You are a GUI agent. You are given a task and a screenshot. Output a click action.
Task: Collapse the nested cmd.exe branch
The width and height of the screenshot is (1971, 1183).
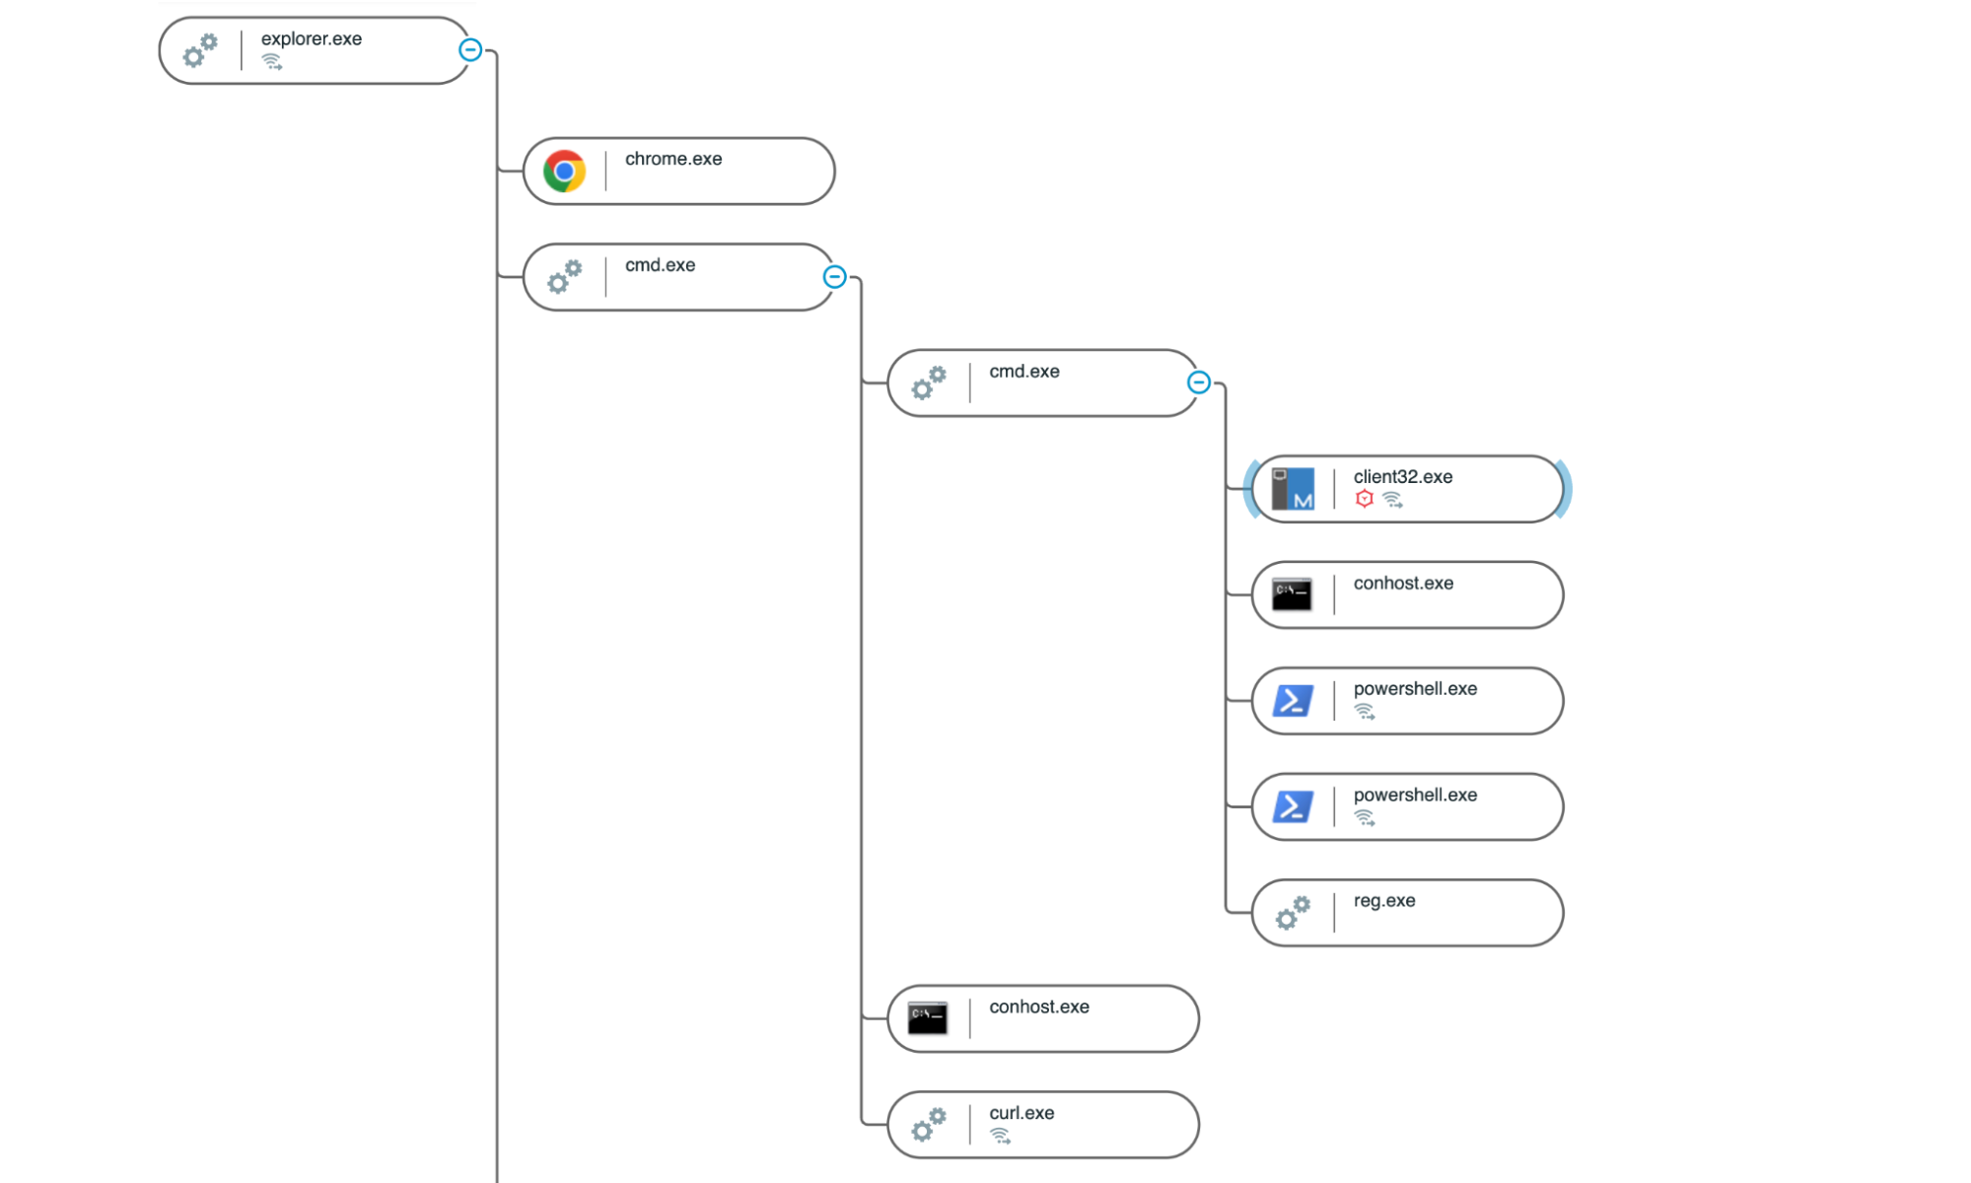pos(1200,383)
